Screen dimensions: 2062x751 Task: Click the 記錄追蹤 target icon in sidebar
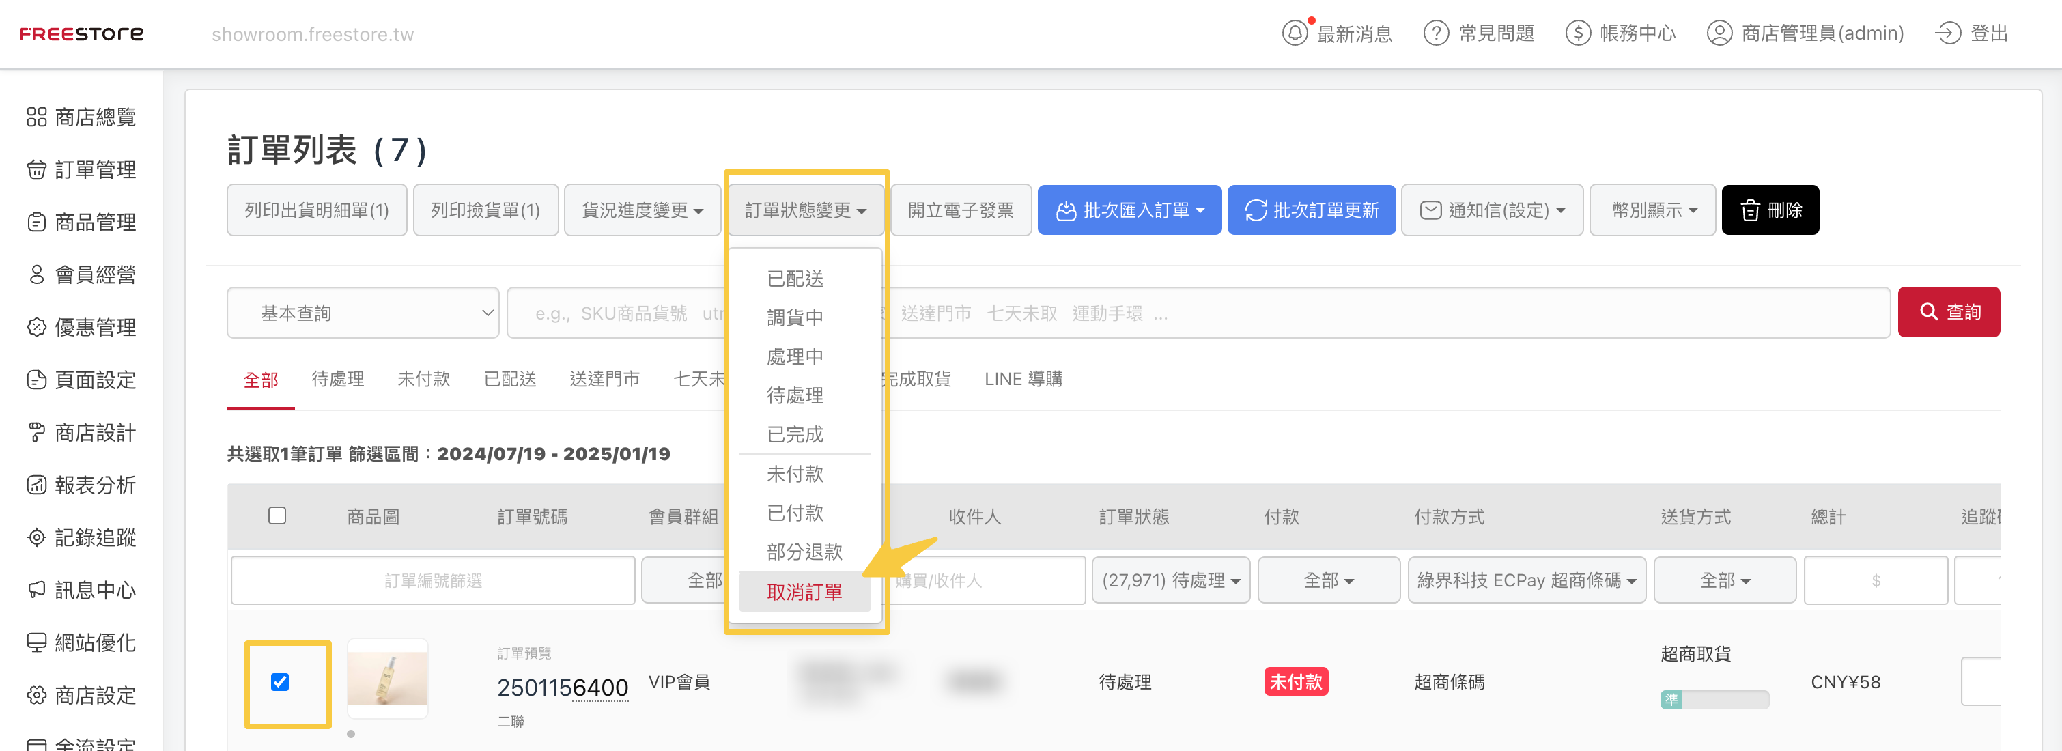pos(37,537)
